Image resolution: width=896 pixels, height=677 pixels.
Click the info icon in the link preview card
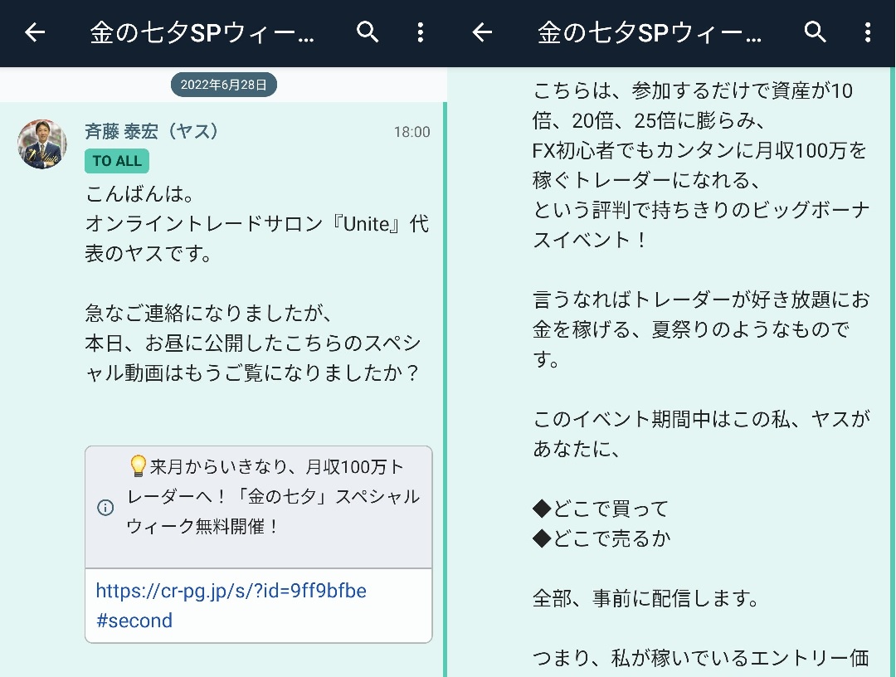105,508
